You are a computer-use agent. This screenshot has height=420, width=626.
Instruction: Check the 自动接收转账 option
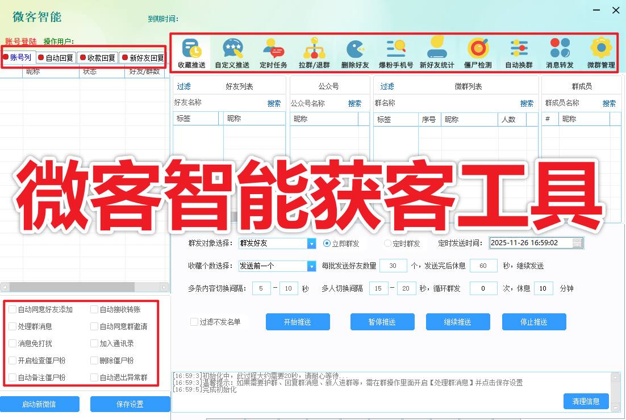click(x=94, y=309)
